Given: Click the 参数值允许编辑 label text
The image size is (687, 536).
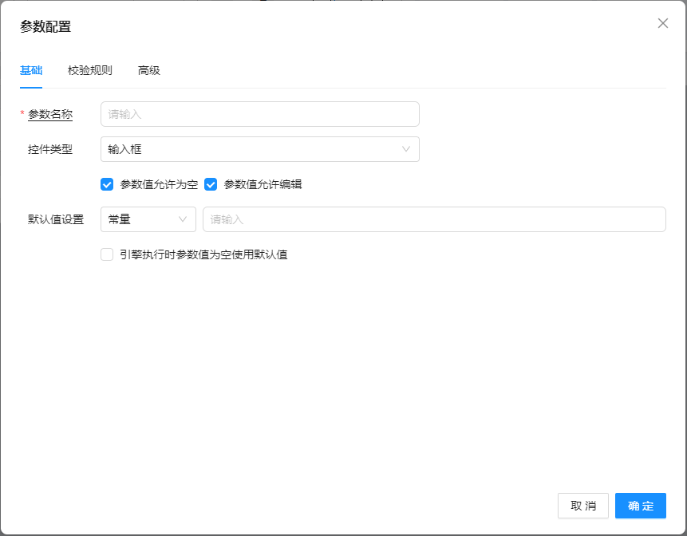Looking at the screenshot, I should click(x=263, y=184).
